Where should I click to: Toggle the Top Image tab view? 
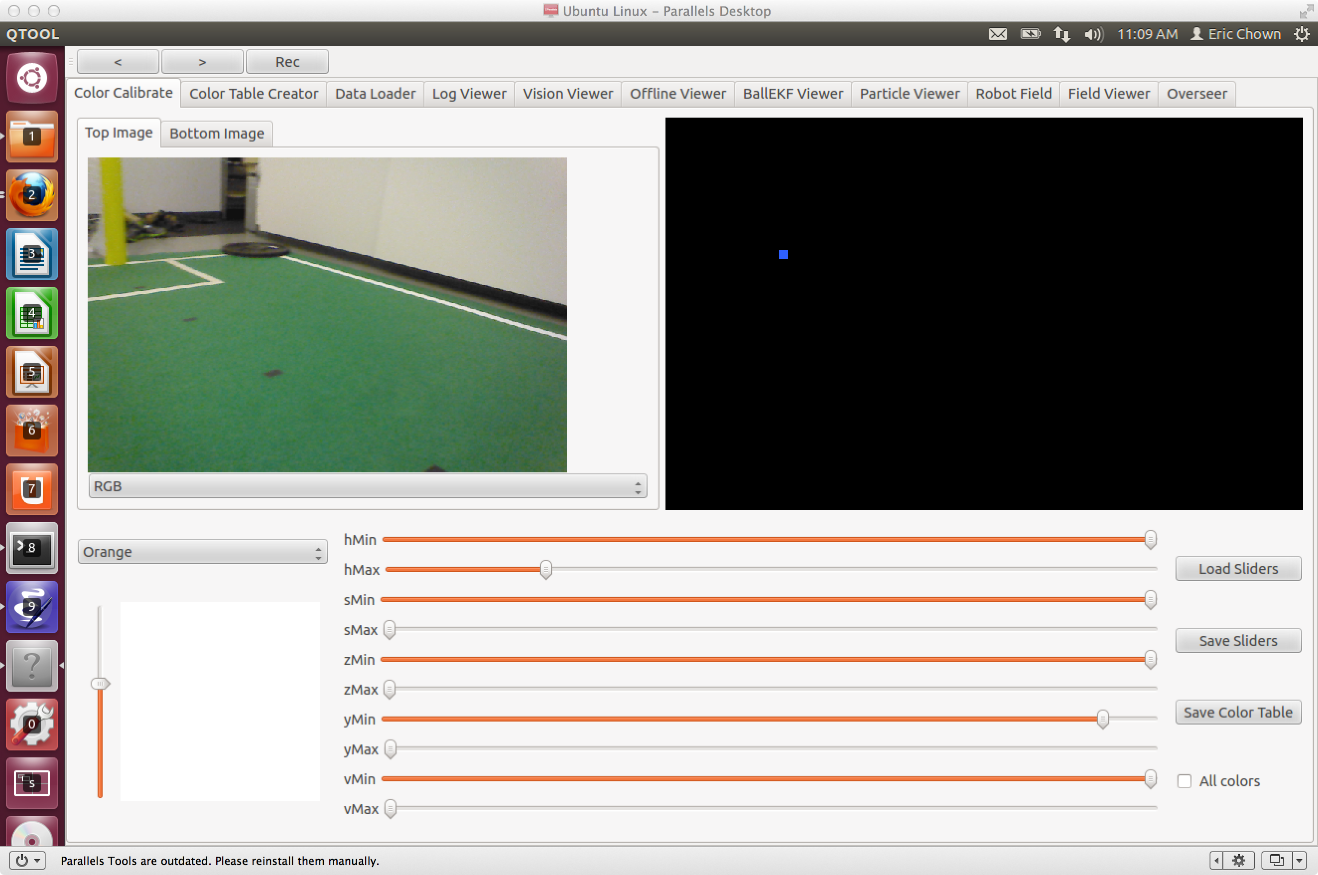pyautogui.click(x=117, y=132)
